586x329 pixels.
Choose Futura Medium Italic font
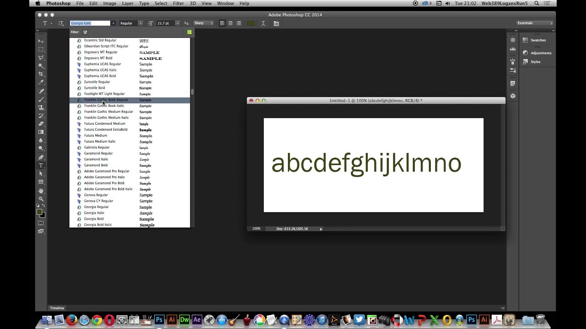(130, 142)
